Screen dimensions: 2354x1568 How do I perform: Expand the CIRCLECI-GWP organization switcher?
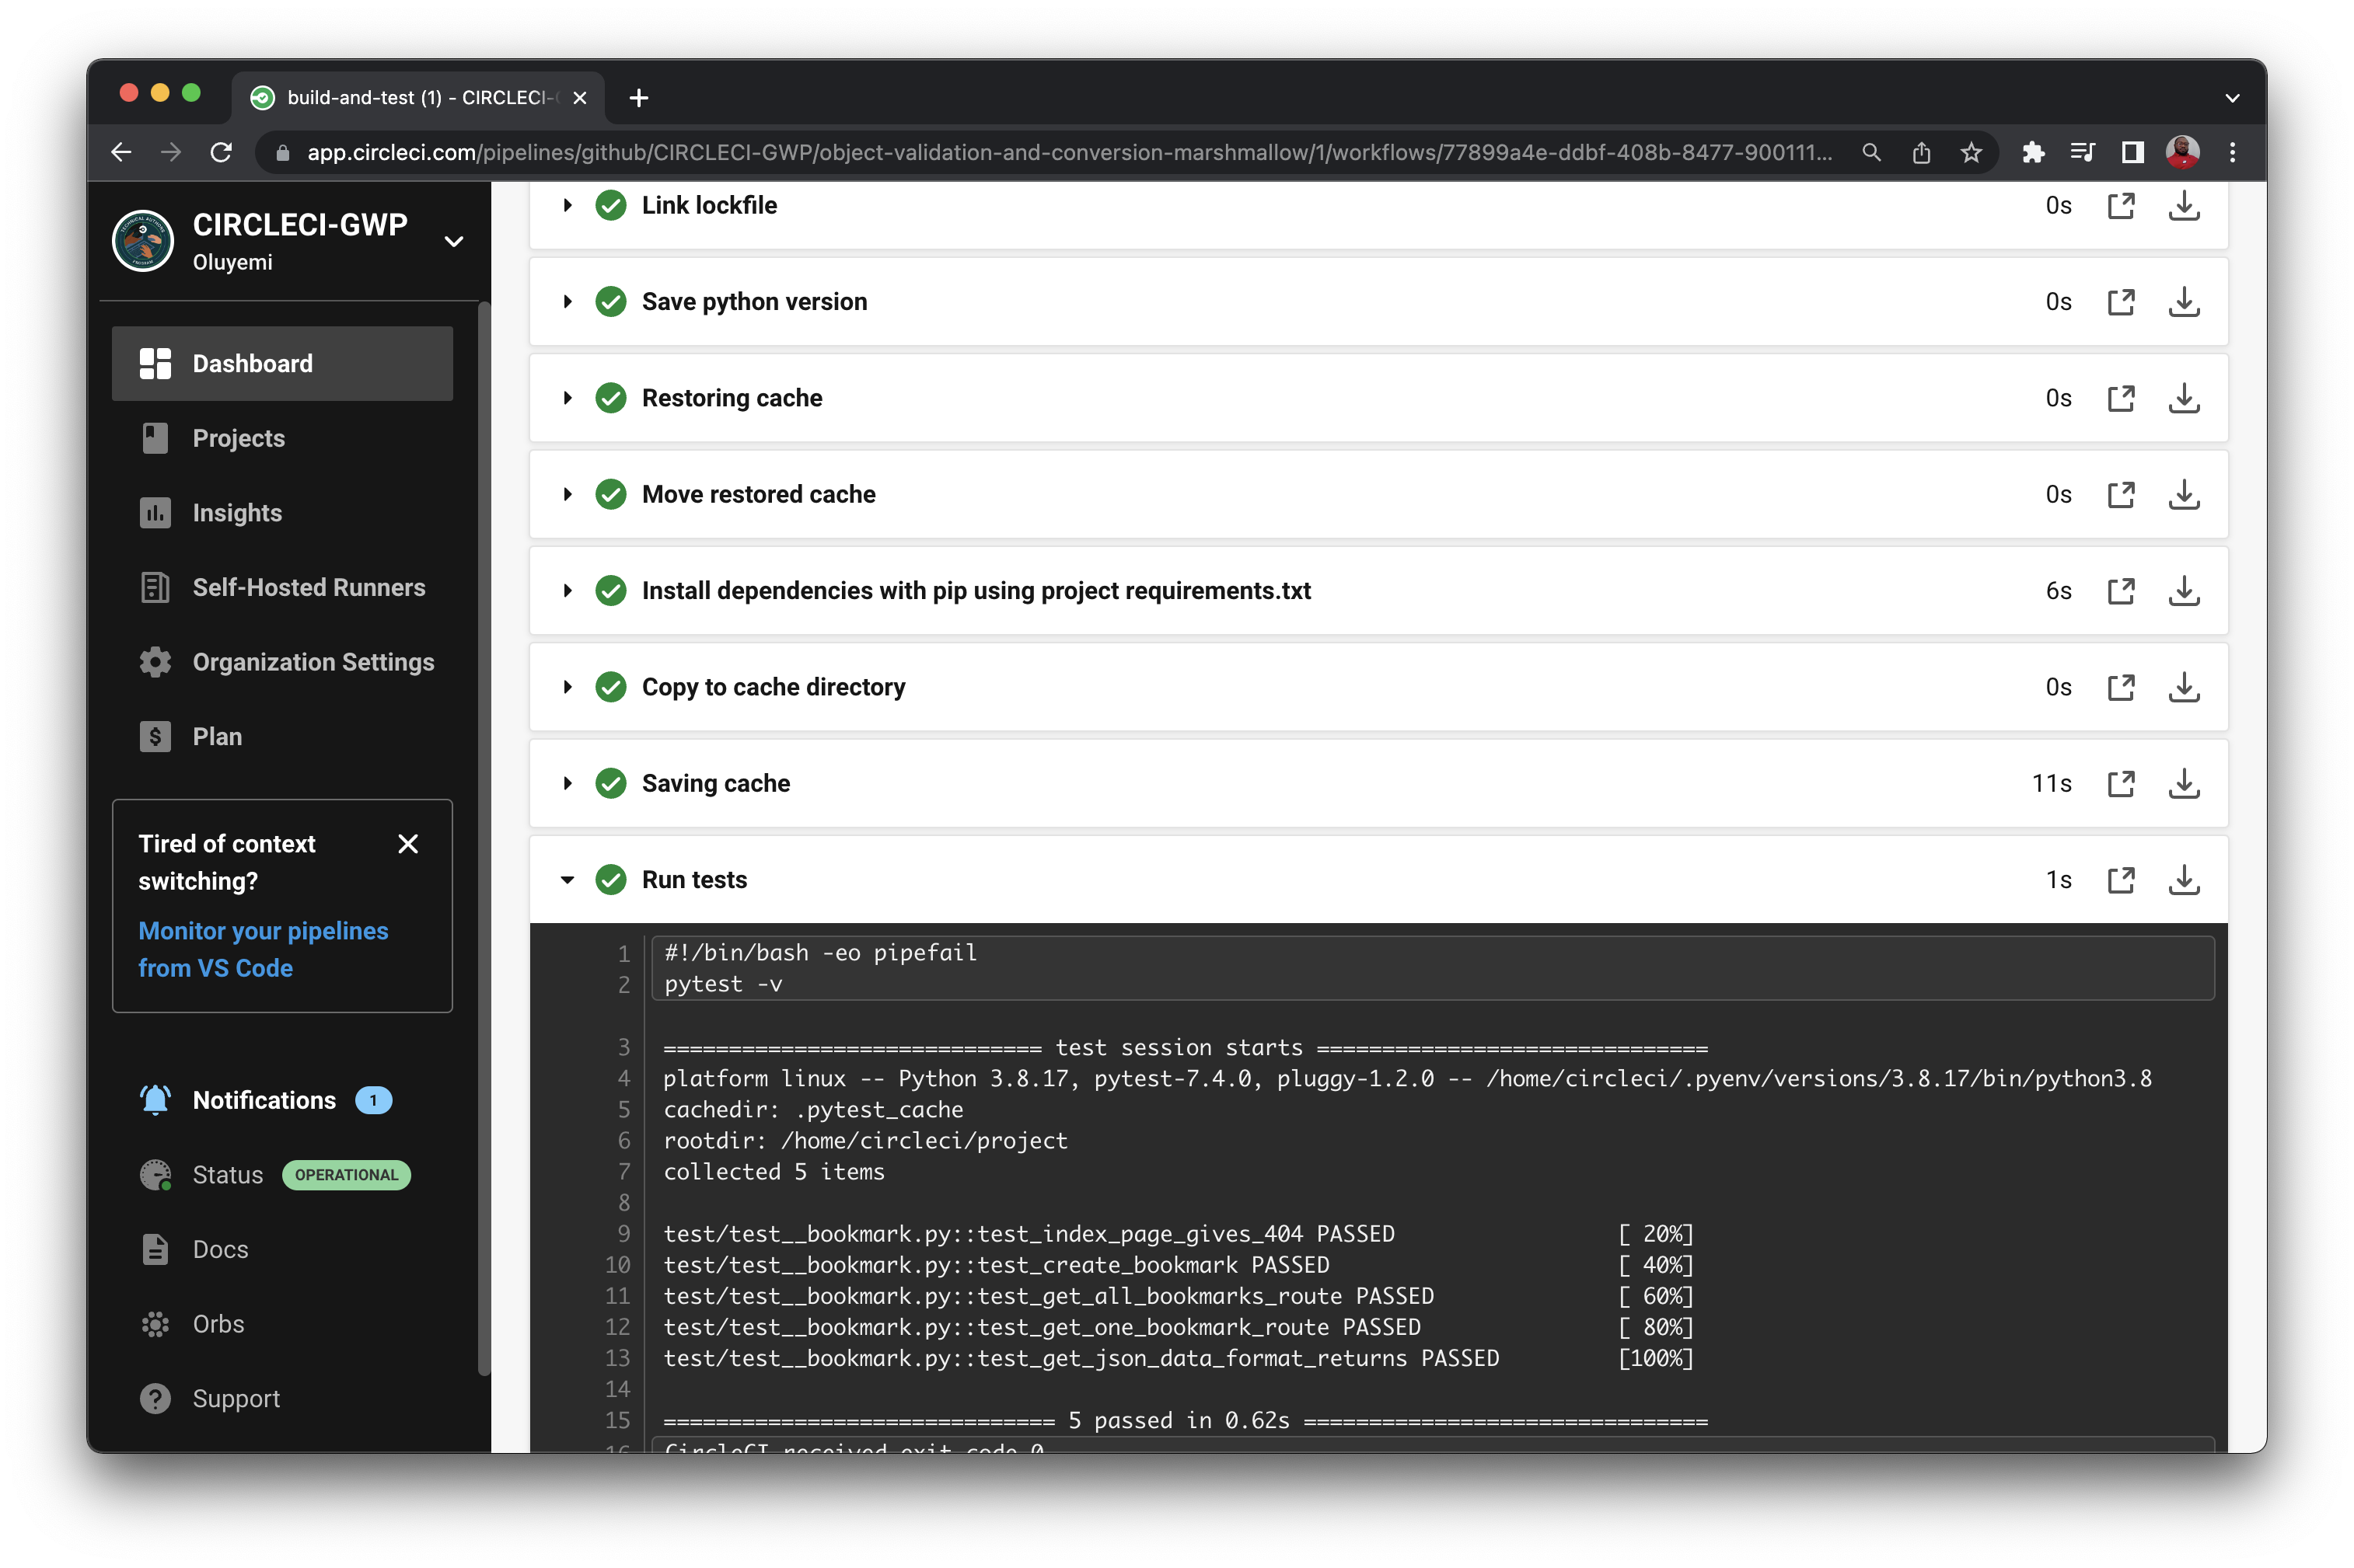point(453,241)
